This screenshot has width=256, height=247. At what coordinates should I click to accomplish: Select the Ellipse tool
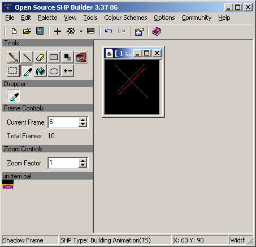(54, 71)
